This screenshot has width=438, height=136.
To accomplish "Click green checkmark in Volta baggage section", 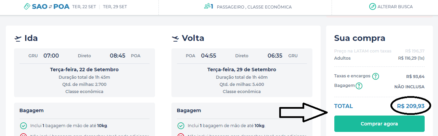I will pyautogui.click(x=181, y=126).
